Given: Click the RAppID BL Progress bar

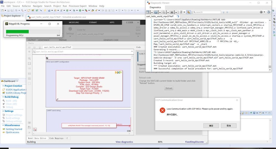Looking at the screenshot, I should tap(33, 32).
